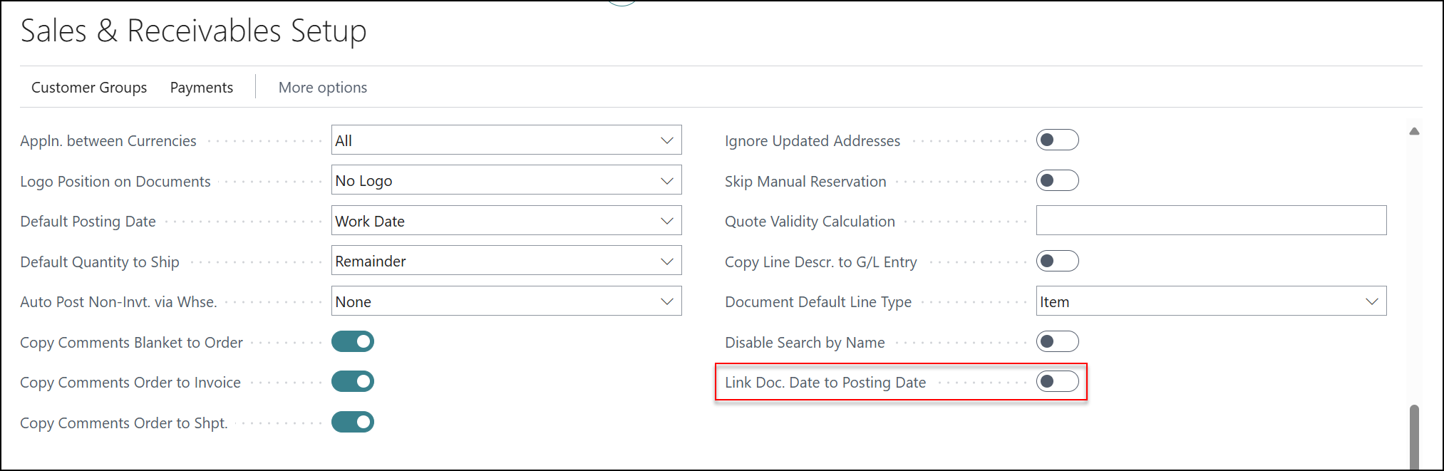Expand the Document Default Line Type dropdown
This screenshot has width=1444, height=471.
click(1210, 301)
